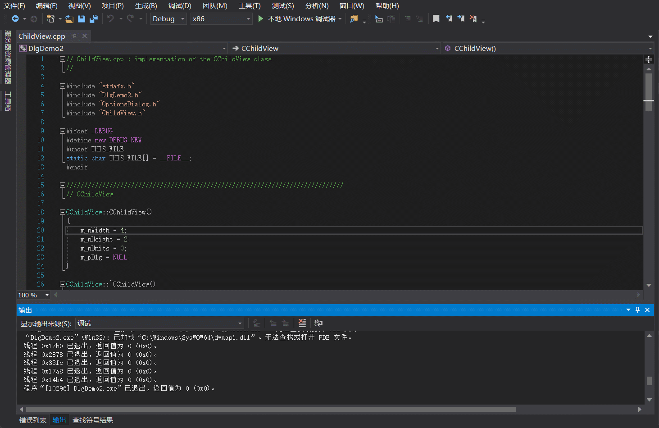Pin the ChildView.cpp tab
This screenshot has width=659, height=428.
pos(74,36)
